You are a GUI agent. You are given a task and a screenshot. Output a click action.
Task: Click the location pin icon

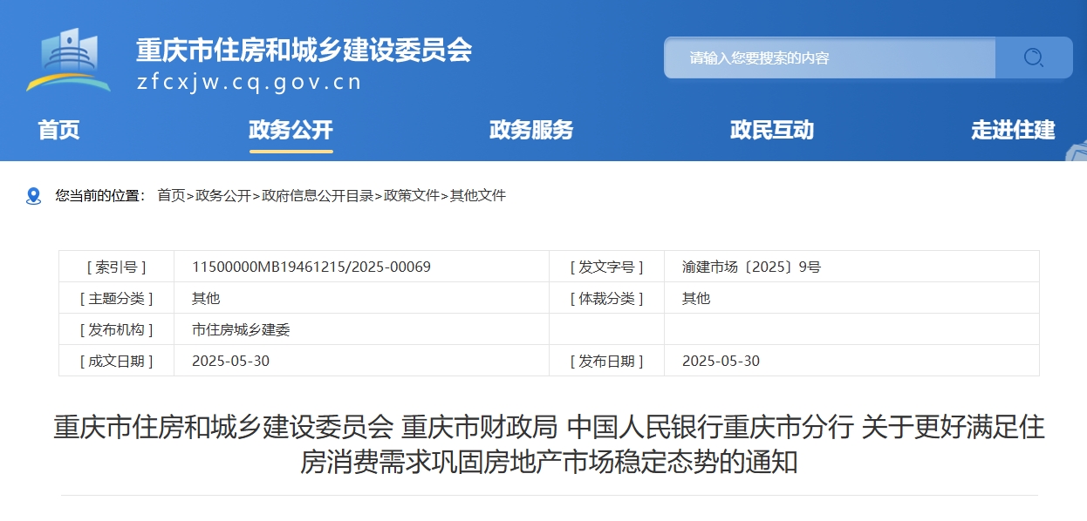click(34, 196)
